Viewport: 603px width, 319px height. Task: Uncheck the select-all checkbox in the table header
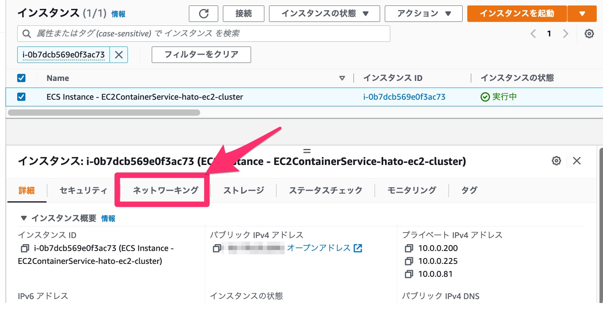(21, 78)
